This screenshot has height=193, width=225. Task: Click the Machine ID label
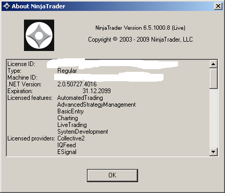click(x=22, y=78)
